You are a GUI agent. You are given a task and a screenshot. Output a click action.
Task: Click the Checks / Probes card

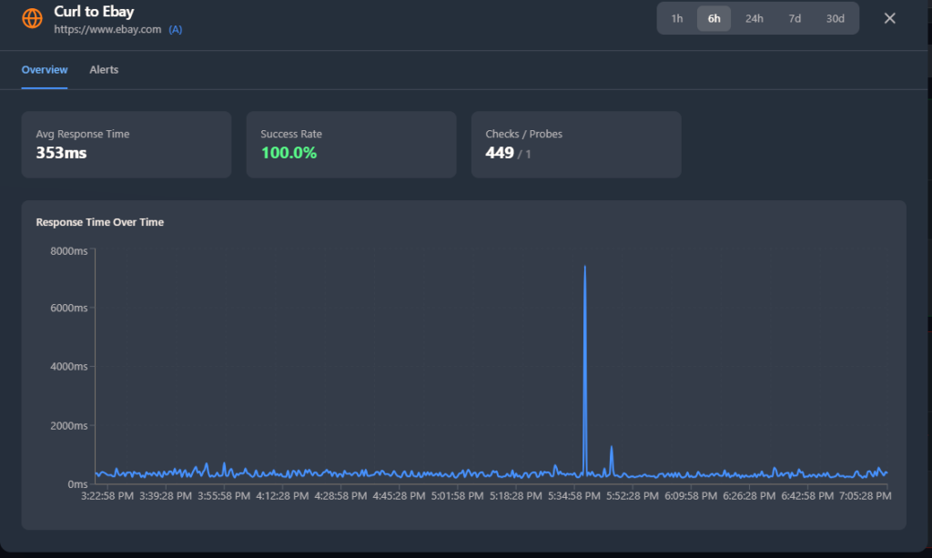tap(575, 144)
